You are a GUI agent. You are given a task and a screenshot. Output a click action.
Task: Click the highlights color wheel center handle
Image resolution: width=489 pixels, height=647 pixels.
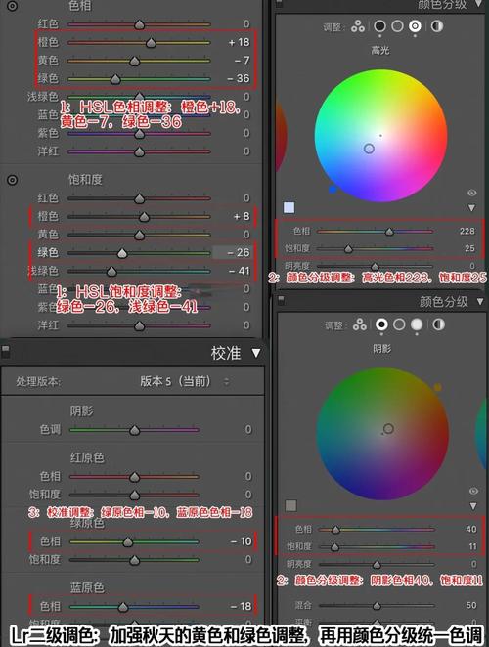point(369,149)
